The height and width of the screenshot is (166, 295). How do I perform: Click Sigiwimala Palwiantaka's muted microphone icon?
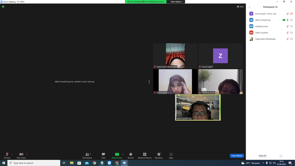point(288,39)
